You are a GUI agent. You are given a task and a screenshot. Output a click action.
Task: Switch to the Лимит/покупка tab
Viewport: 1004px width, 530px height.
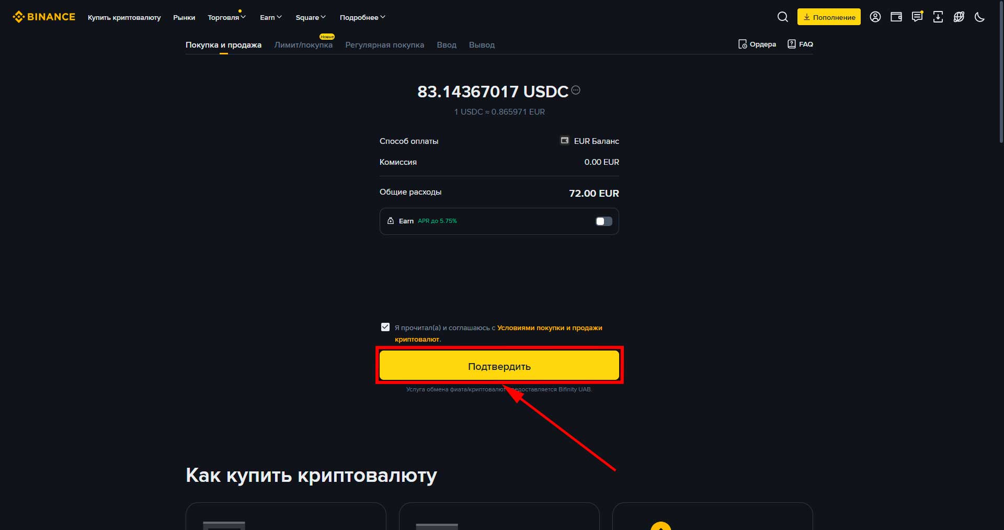pyautogui.click(x=303, y=44)
